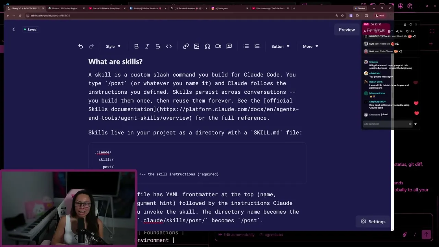Expand the More dropdown in toolbar
This screenshot has height=247, width=439.
(310, 46)
